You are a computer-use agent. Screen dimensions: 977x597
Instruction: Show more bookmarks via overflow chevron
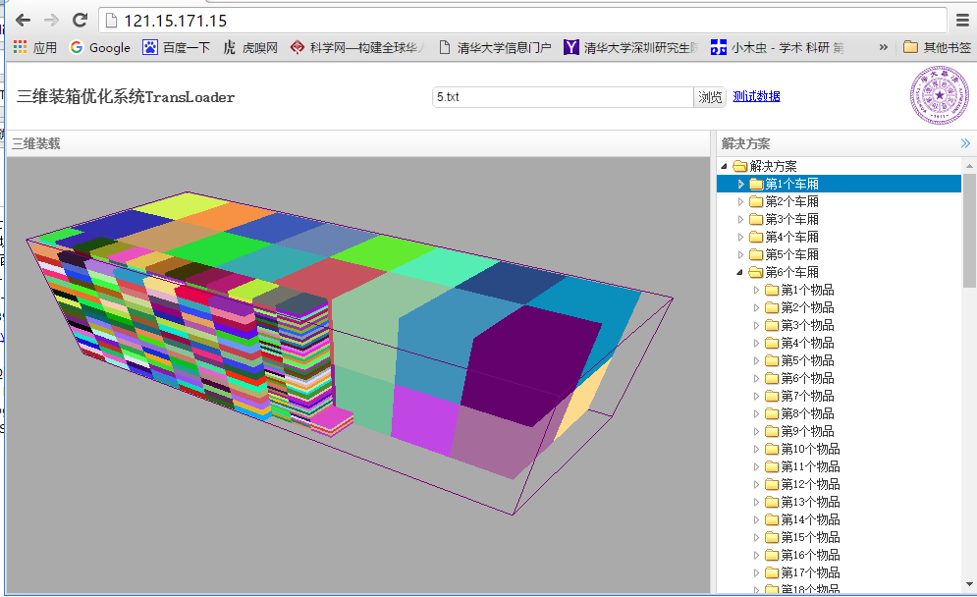pos(883,47)
